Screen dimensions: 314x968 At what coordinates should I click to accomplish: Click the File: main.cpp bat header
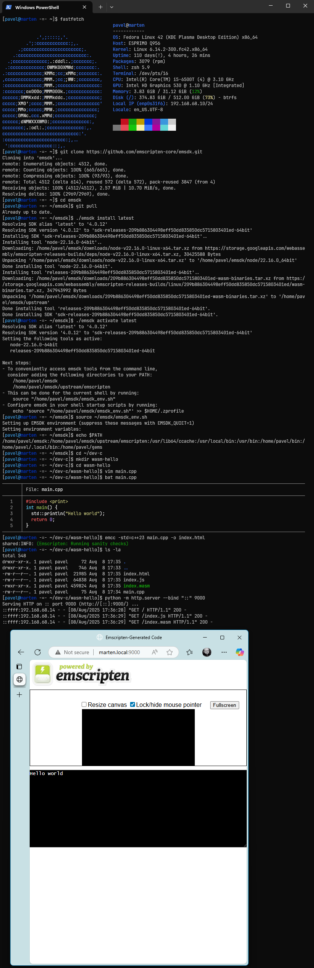(44, 489)
